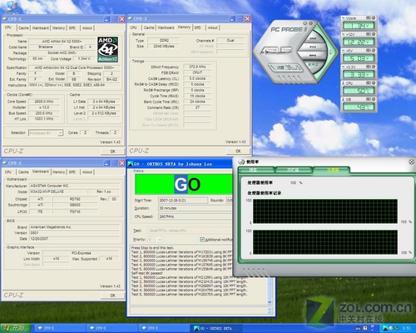Image resolution: width=416 pixels, height=333 pixels.
Task: Click the ORTHOS Start Time field
Action: (x=183, y=200)
